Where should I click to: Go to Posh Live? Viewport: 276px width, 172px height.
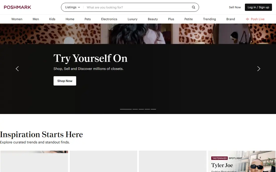(x=255, y=19)
